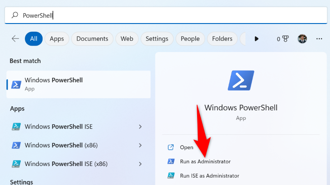Open the user profile avatar
This screenshot has width=330, height=185.
point(302,39)
